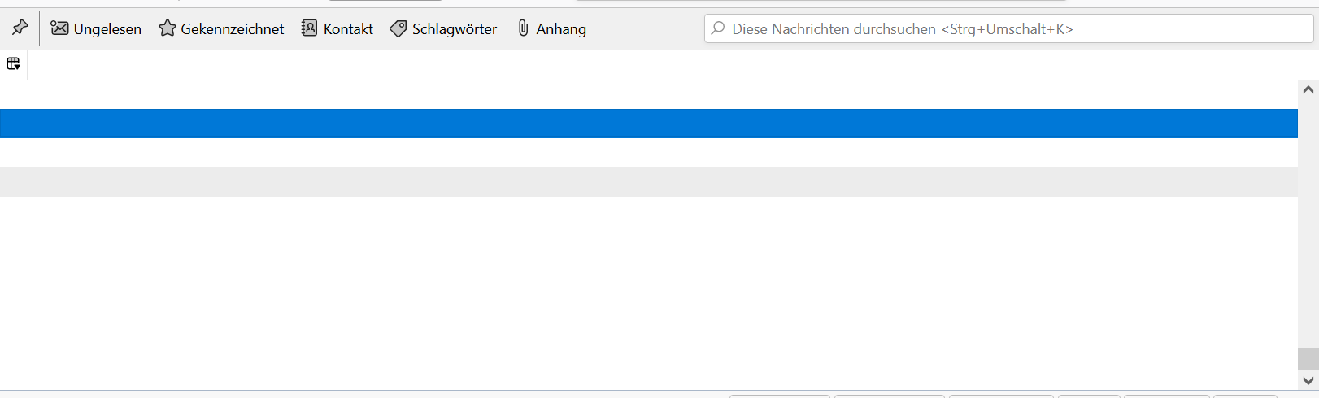Filter messages by Schlagwörter label
Image resolution: width=1319 pixels, height=398 pixels.
coord(454,29)
